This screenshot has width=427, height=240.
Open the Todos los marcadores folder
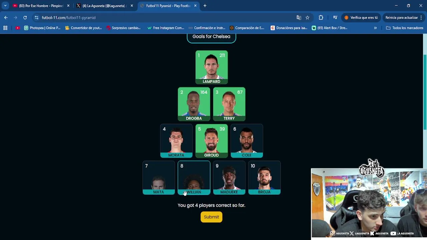pos(405,28)
